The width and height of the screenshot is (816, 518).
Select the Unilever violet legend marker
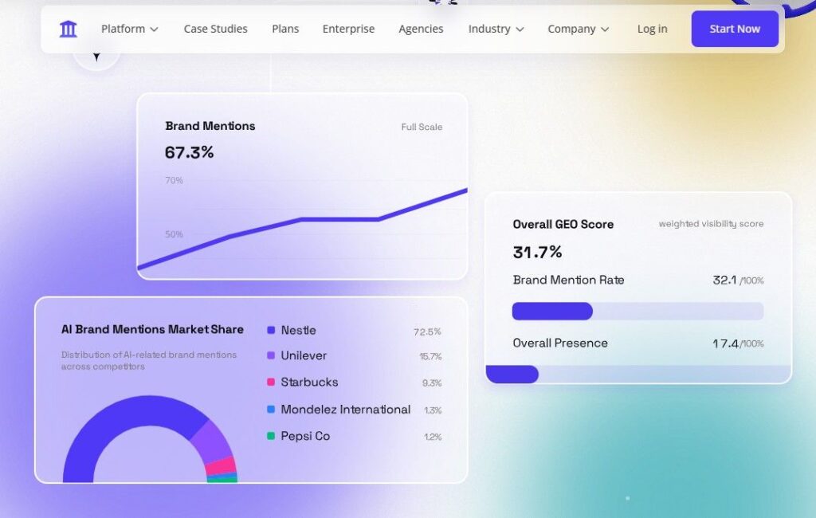click(x=271, y=355)
